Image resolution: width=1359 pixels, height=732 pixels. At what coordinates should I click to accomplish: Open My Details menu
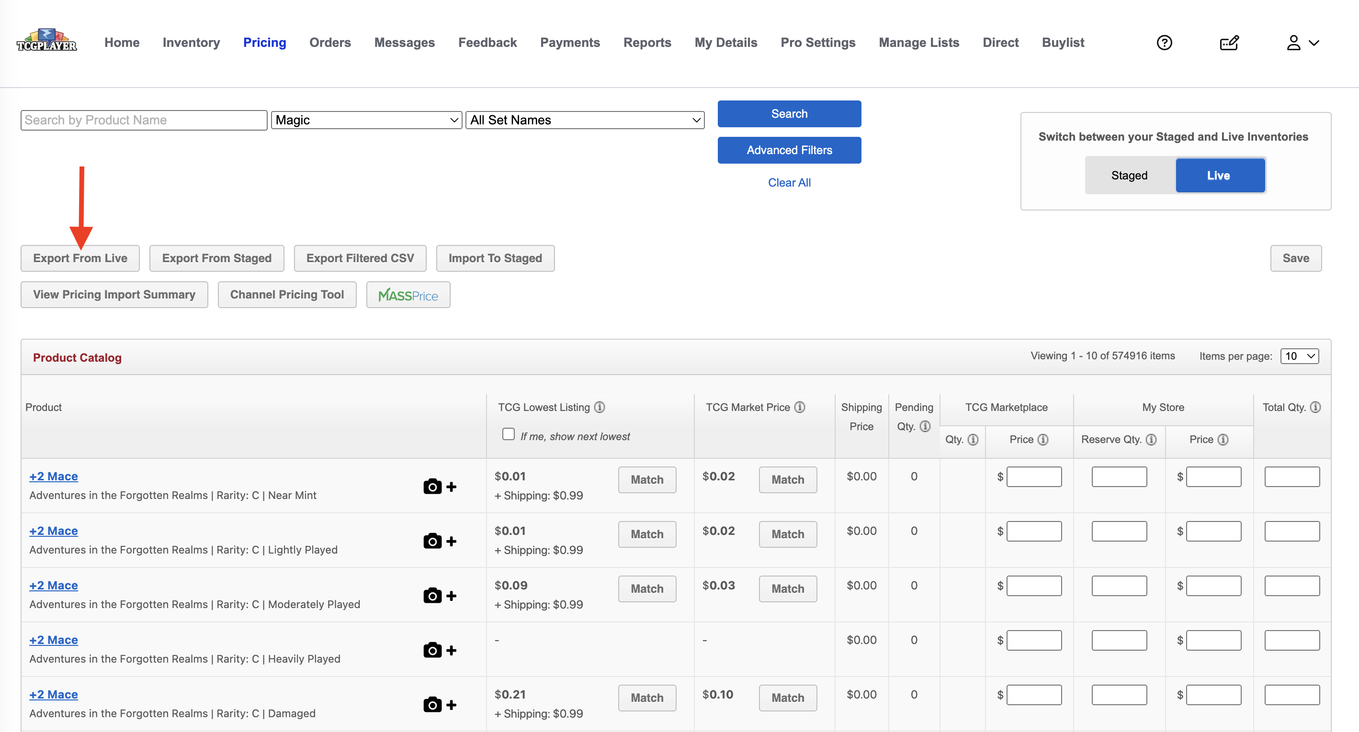pyautogui.click(x=725, y=43)
